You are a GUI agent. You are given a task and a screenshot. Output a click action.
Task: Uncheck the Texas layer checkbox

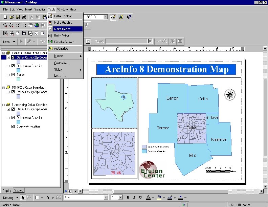point(13,75)
